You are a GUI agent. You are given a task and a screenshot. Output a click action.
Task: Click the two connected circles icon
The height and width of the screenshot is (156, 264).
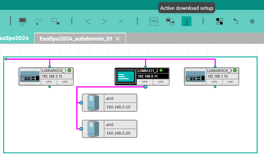(x=39, y=21)
